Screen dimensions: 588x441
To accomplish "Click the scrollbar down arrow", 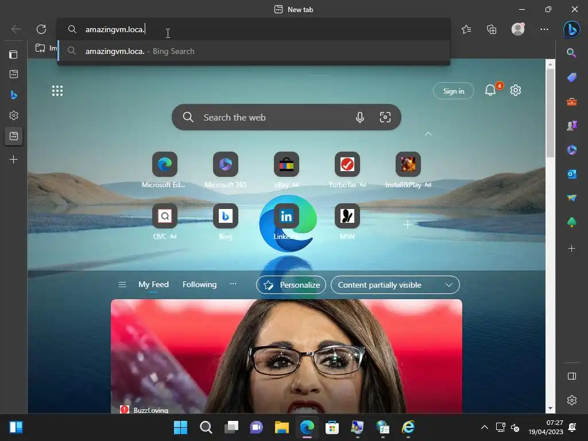I will pos(550,408).
